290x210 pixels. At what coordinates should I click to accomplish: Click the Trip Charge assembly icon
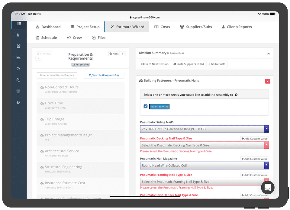(42, 119)
